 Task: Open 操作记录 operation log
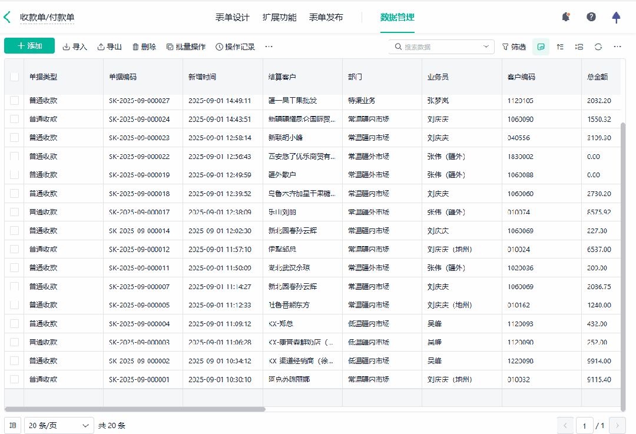point(235,47)
